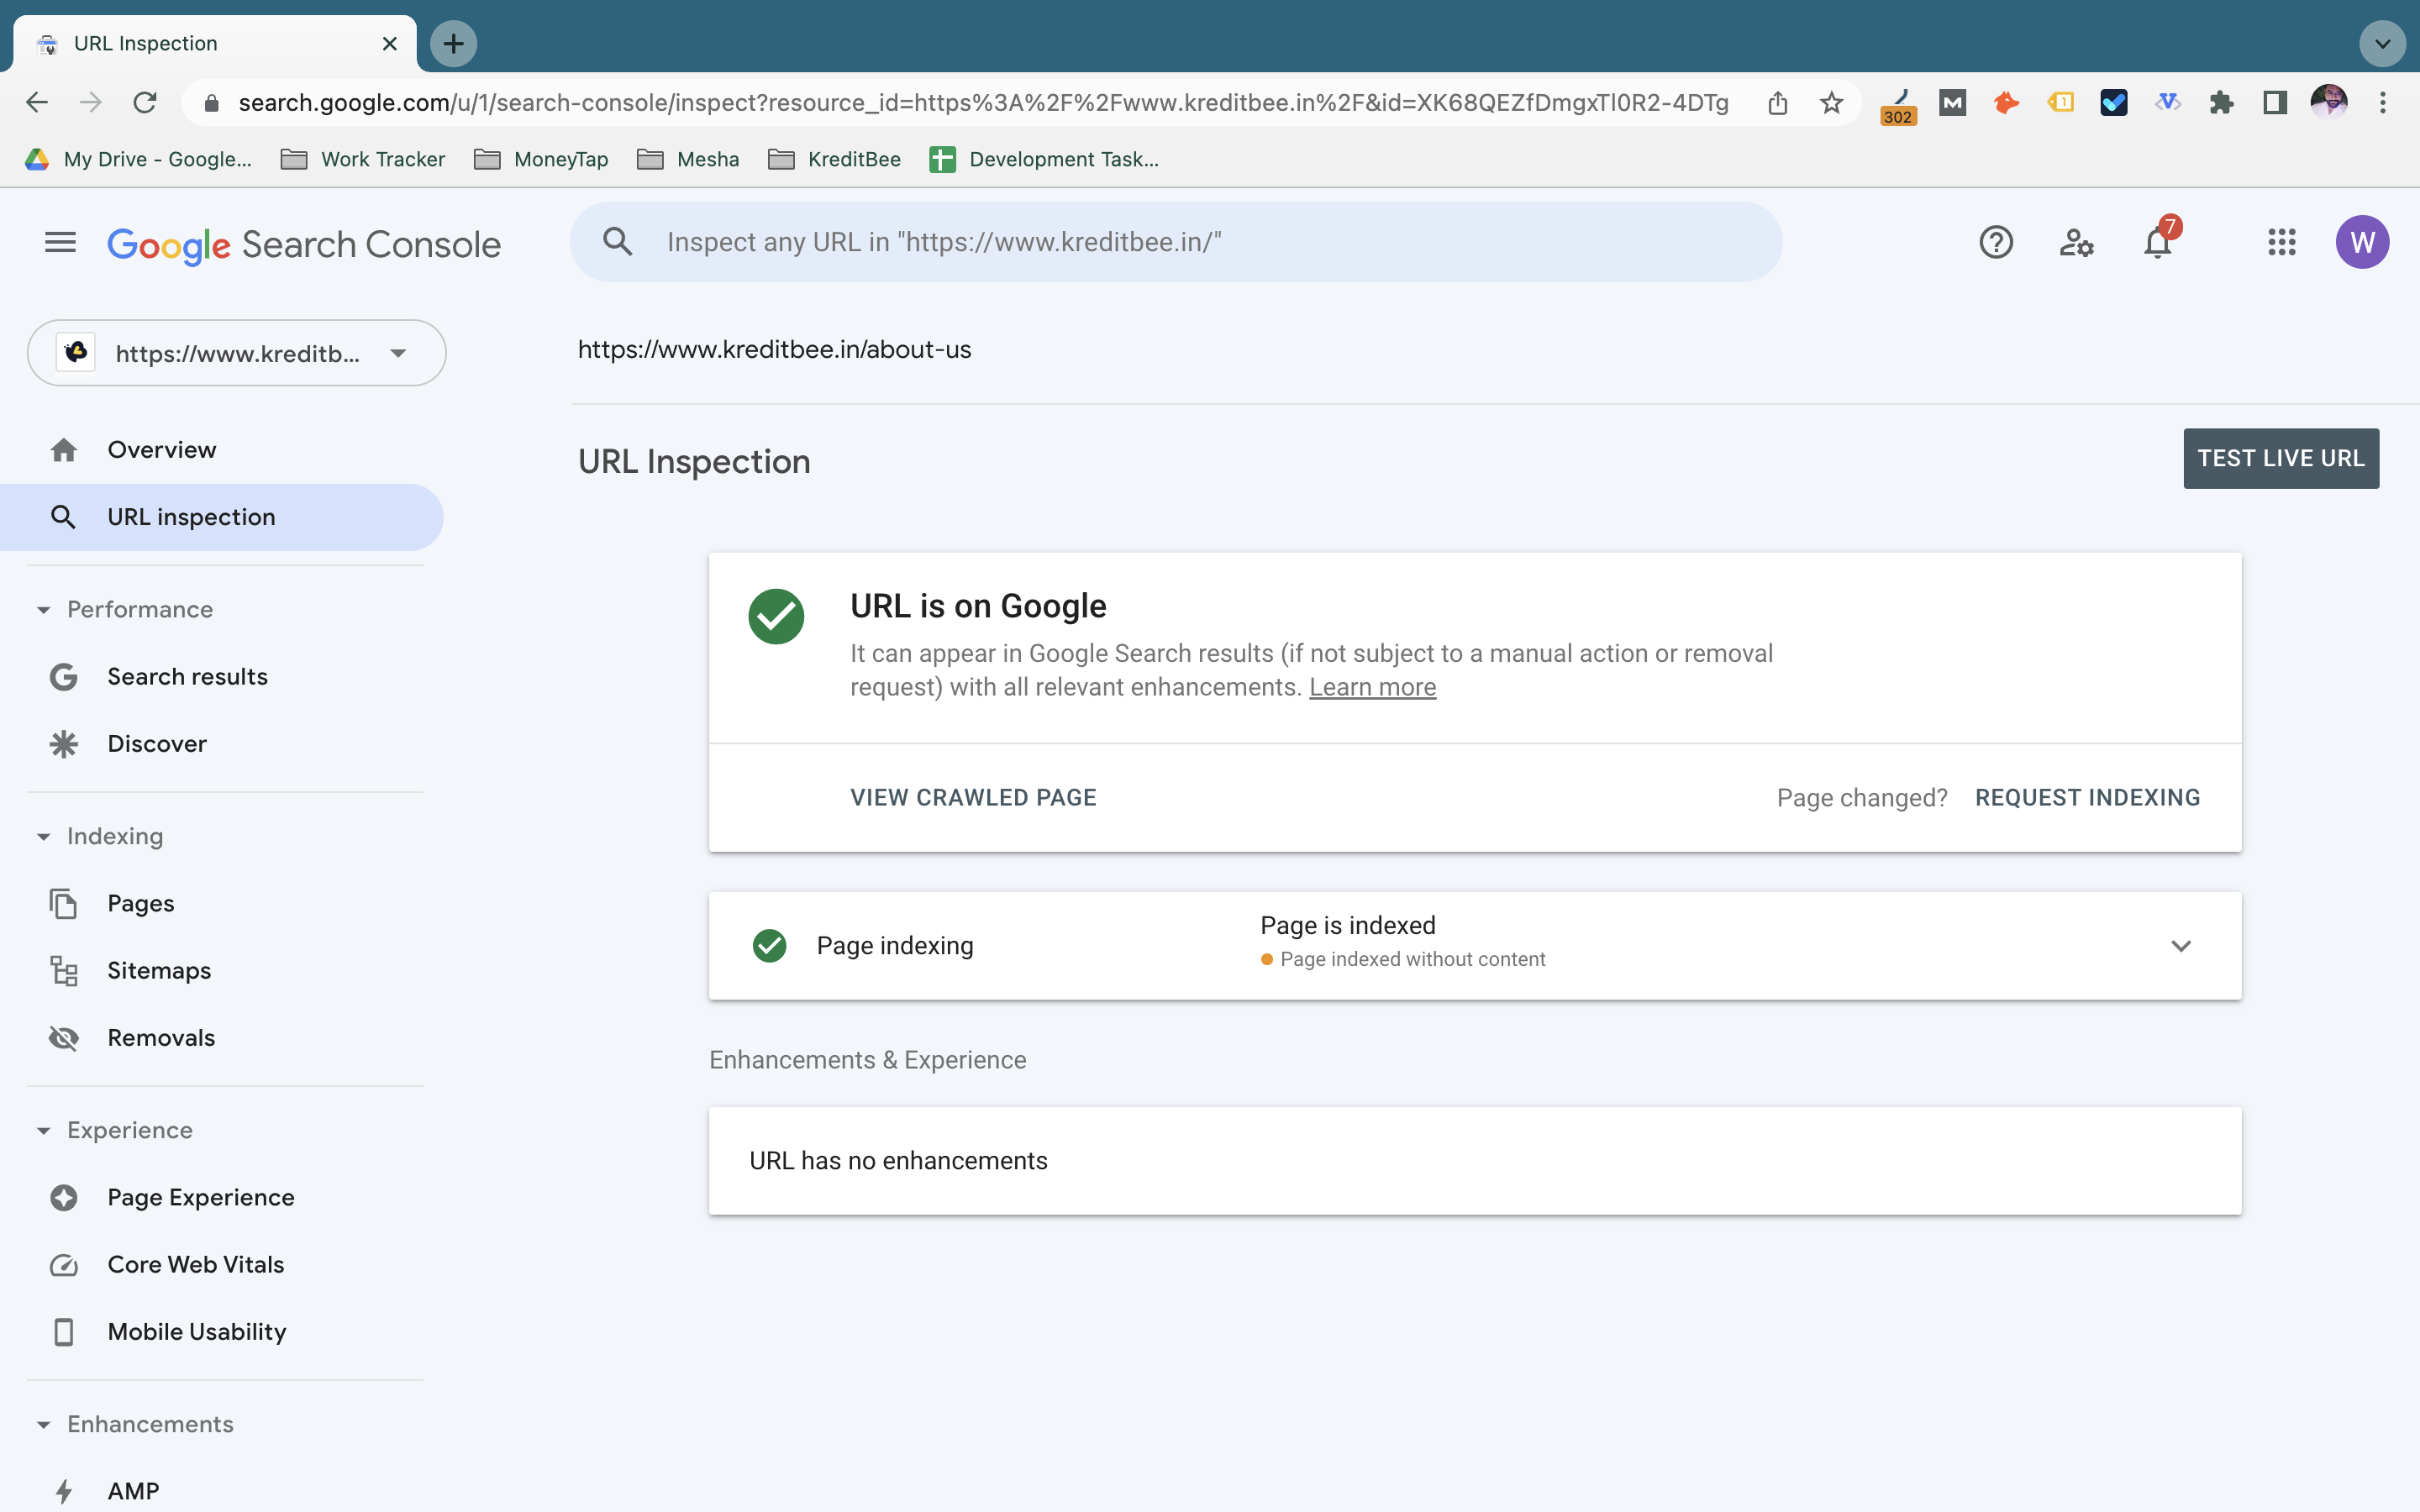Click the TEST LIVE URL button
Image resolution: width=2420 pixels, height=1512 pixels.
click(2281, 459)
